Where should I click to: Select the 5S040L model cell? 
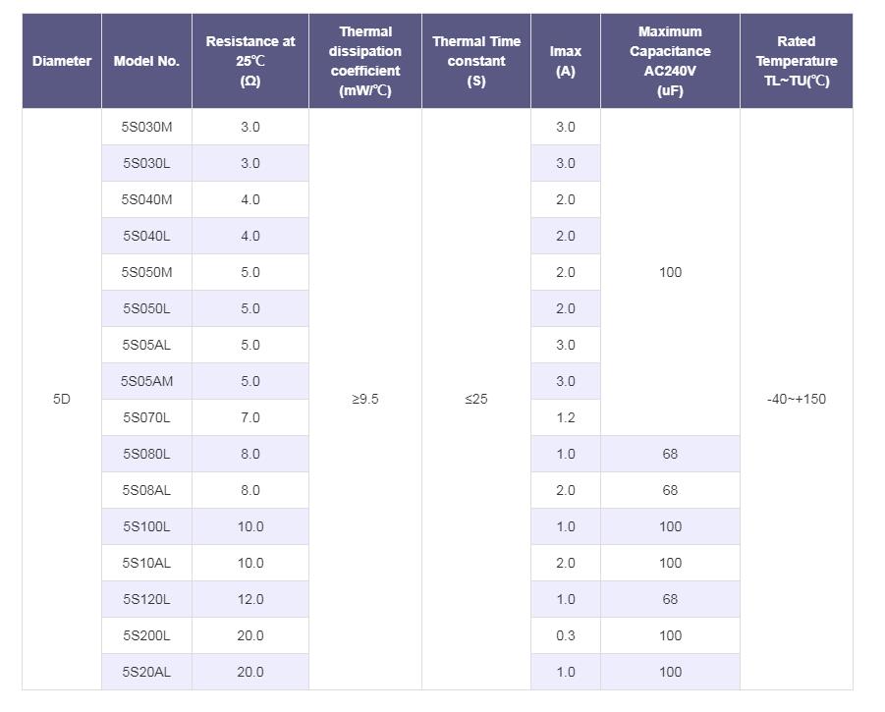pos(146,236)
